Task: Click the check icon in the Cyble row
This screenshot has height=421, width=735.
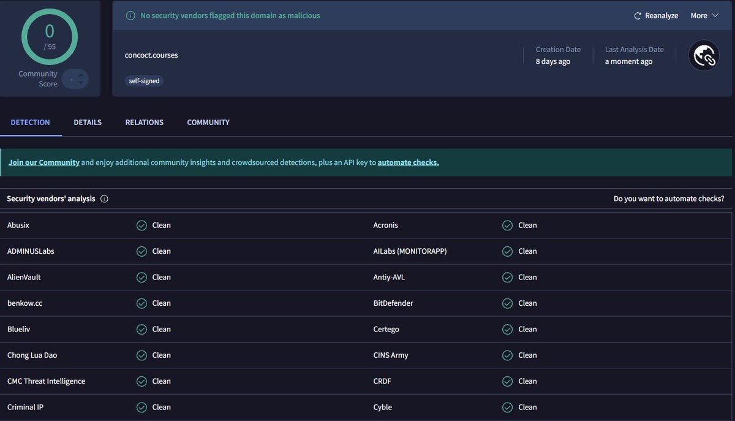Action: (507, 408)
